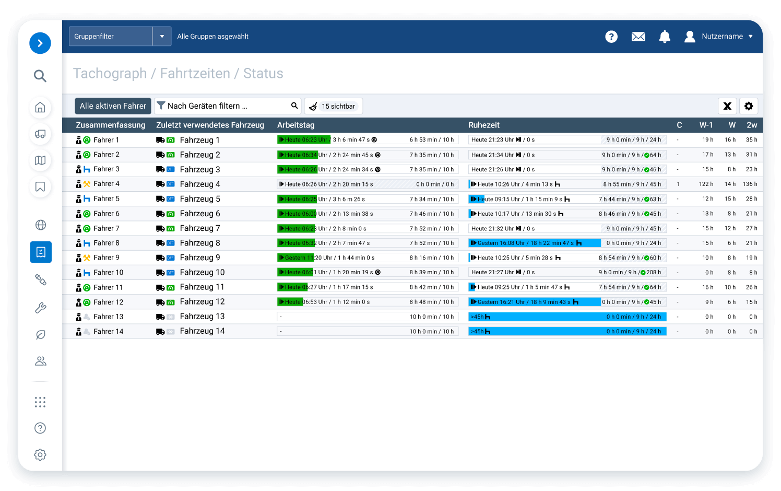781x491 pixels.
Task: Go to the home icon in sidebar
Action: click(x=40, y=108)
